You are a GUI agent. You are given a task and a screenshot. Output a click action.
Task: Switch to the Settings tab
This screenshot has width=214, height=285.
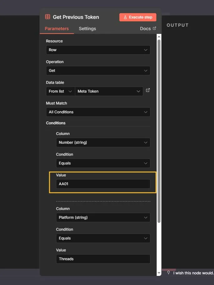87,29
